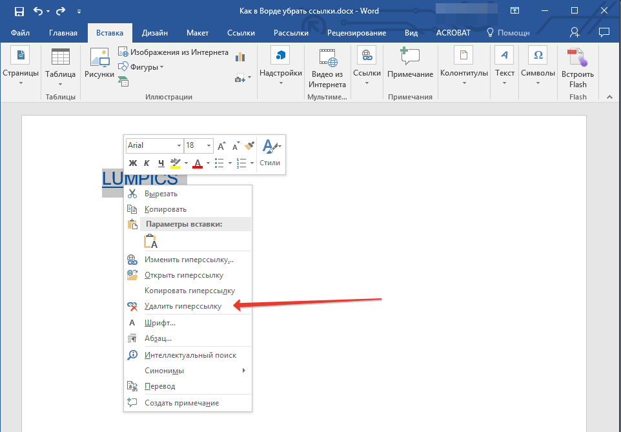The height and width of the screenshot is (432, 621).
Task: Click the Save icon in the title bar
Action: [x=19, y=11]
